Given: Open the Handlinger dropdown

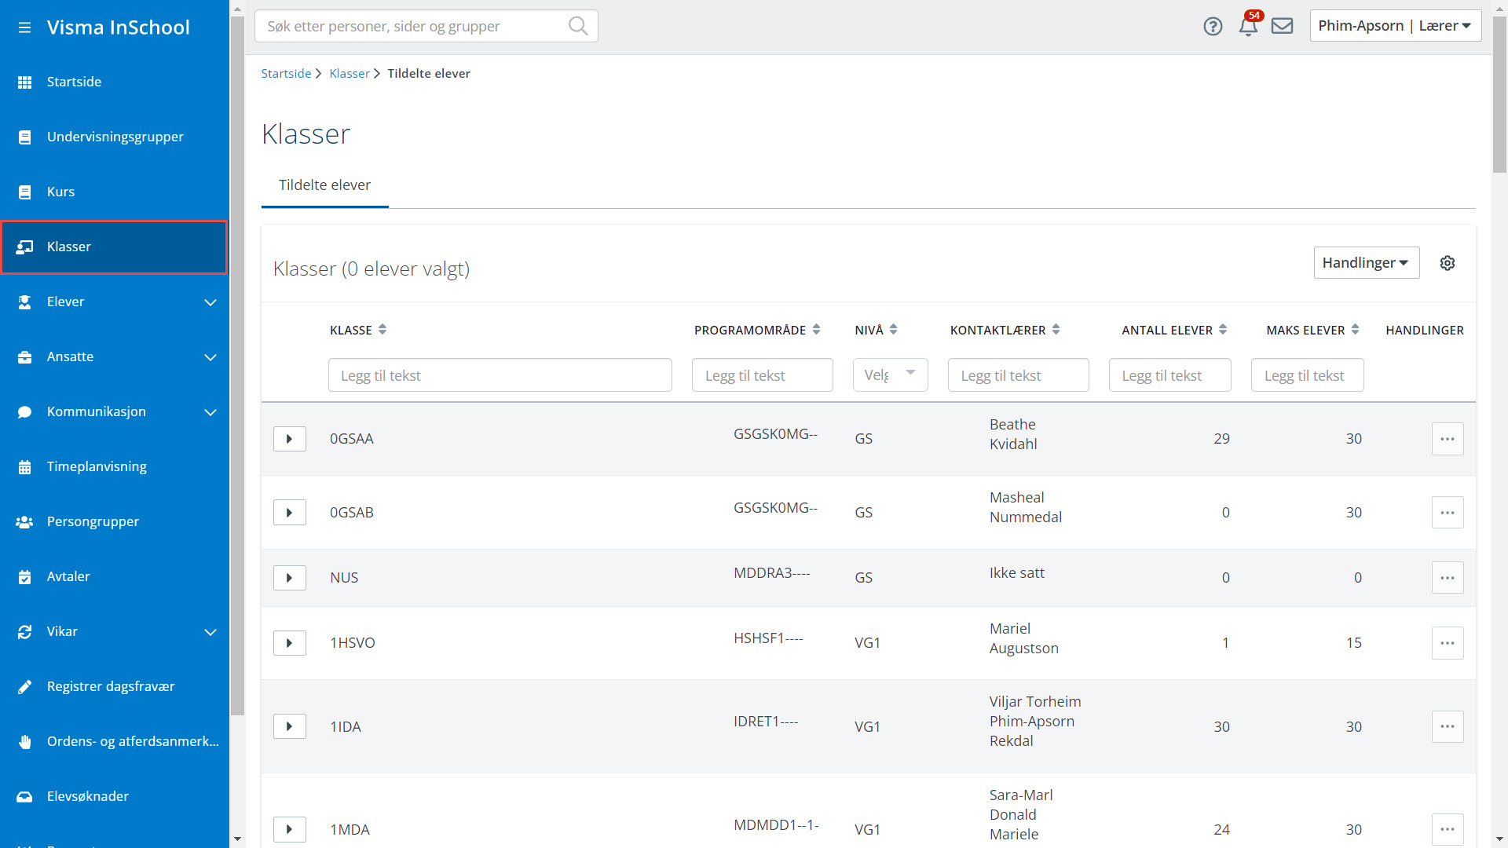Looking at the screenshot, I should click(1366, 263).
